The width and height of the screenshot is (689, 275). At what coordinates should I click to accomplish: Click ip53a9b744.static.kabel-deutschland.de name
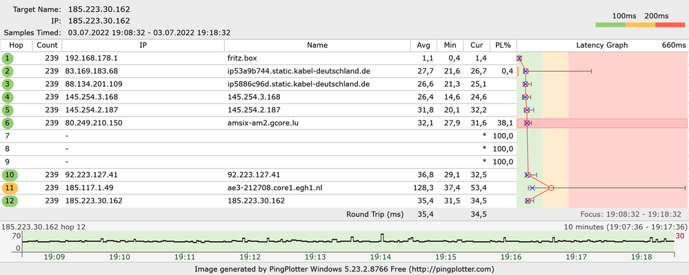299,71
